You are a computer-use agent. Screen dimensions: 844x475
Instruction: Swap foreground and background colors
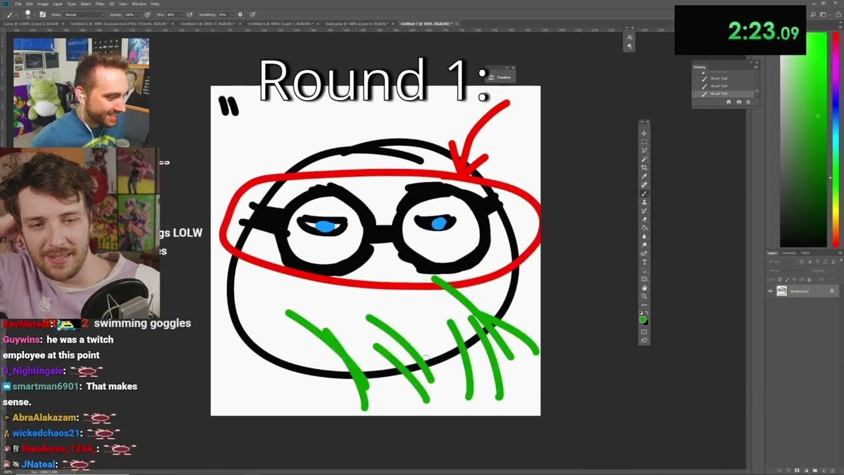coord(647,313)
